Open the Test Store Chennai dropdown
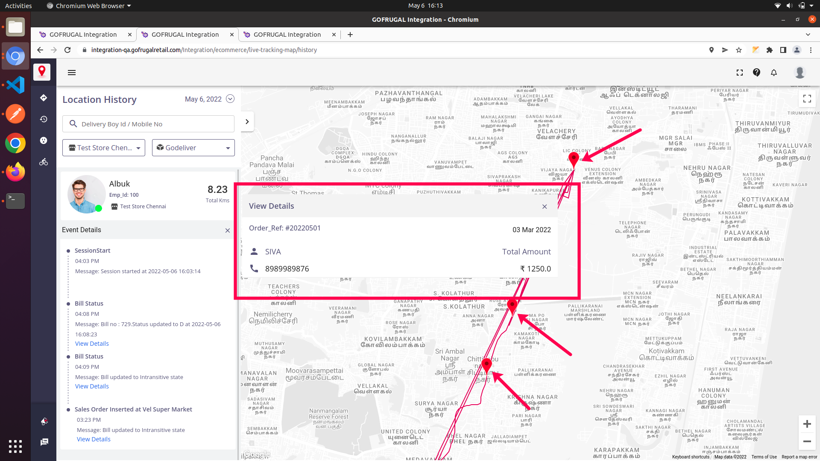Image resolution: width=820 pixels, height=461 pixels. [x=104, y=148]
